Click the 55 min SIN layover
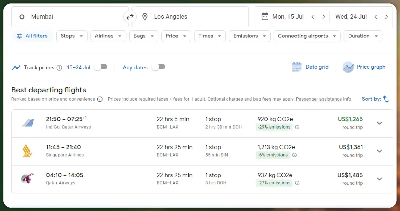Viewport: 400px width, 211px height. (x=217, y=155)
